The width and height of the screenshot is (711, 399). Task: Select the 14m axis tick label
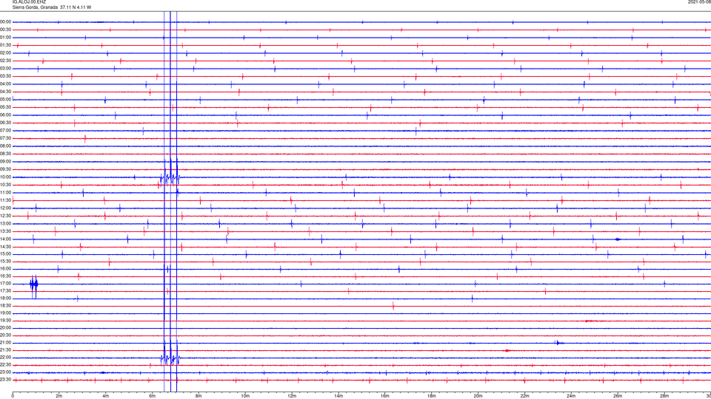coord(338,396)
